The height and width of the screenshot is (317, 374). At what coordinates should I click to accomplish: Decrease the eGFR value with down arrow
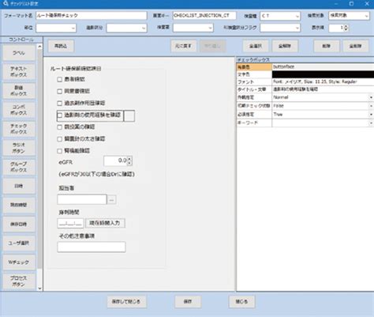(129, 163)
